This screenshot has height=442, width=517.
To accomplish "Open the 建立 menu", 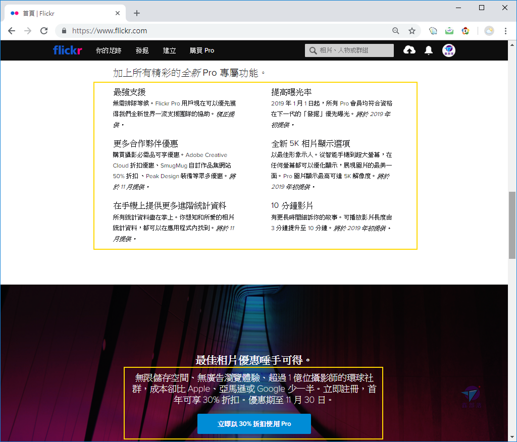I will [x=169, y=50].
